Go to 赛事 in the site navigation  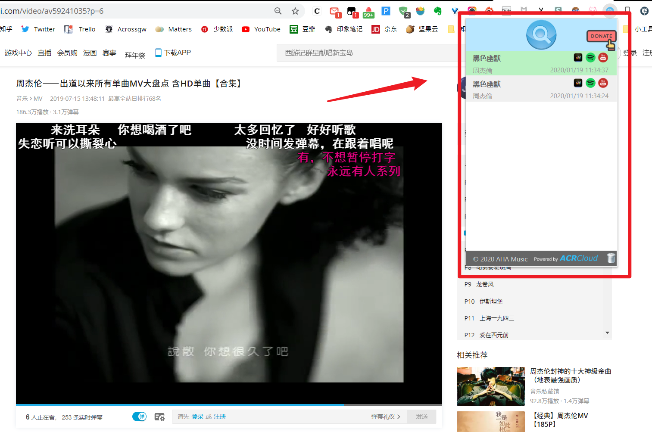click(109, 53)
